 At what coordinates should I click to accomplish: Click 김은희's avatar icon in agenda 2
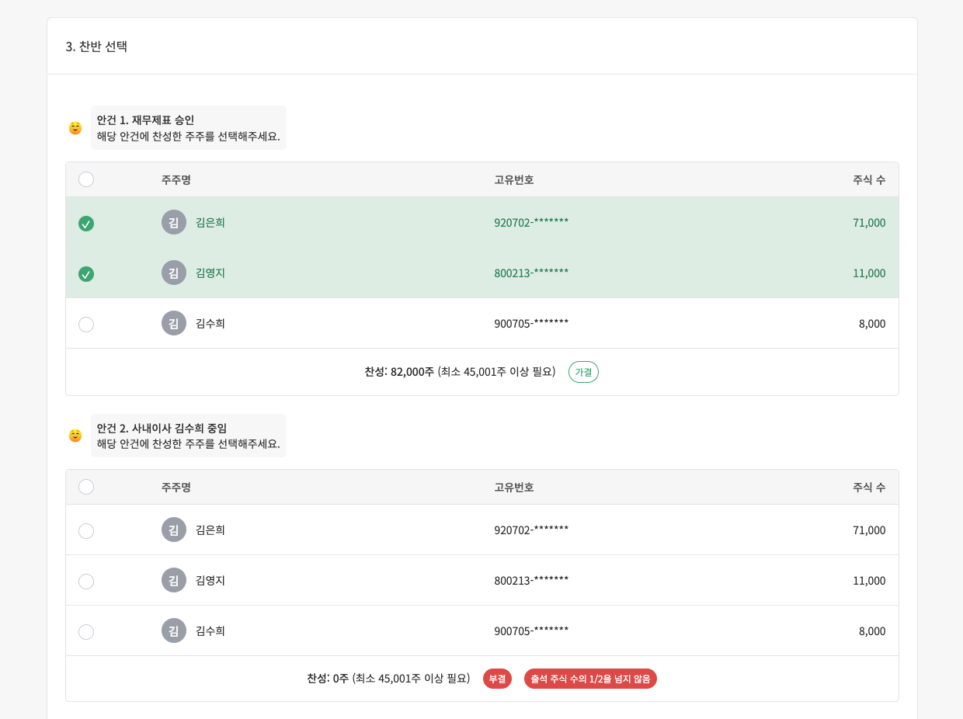coord(174,530)
